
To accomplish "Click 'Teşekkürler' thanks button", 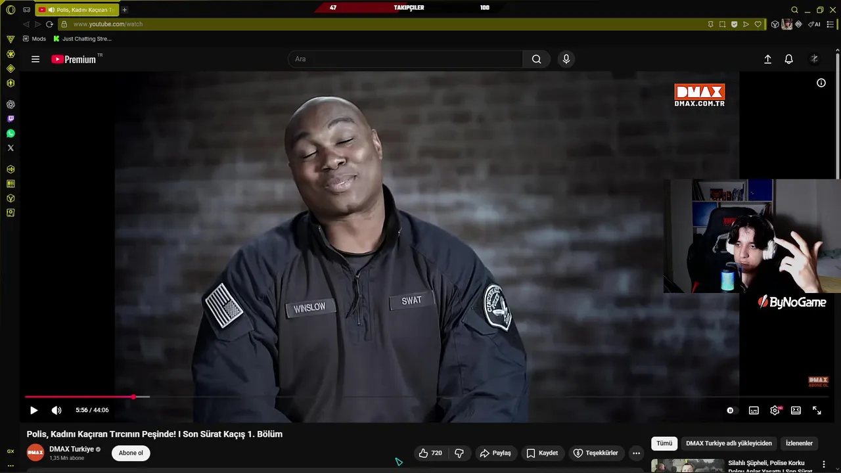I will pyautogui.click(x=596, y=453).
